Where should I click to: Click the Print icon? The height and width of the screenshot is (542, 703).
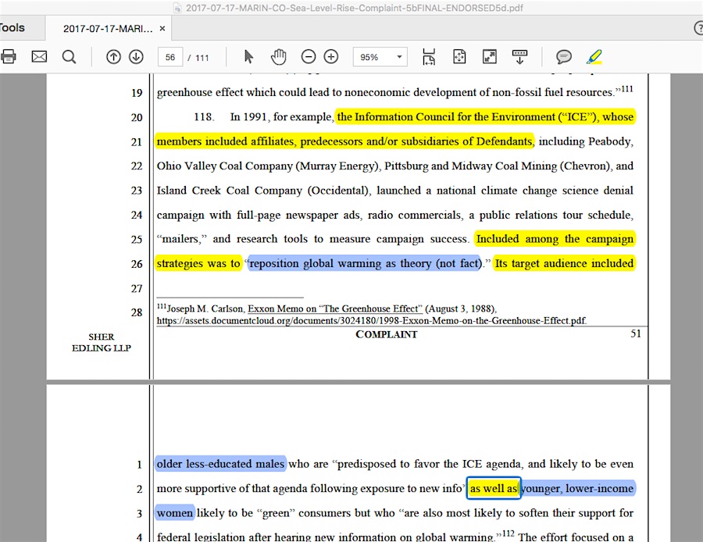point(9,57)
